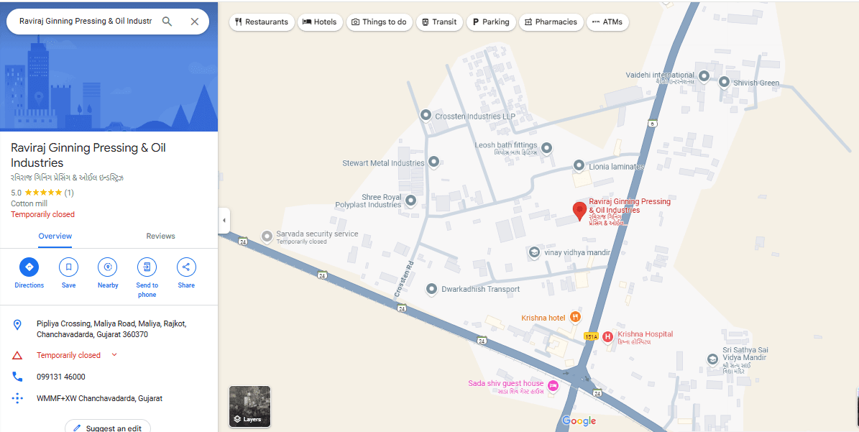
Task: Click the Llonia laminates map pin
Action: click(x=579, y=165)
